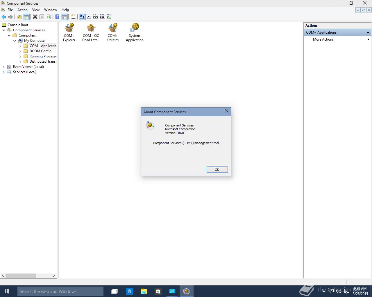Image resolution: width=372 pixels, height=297 pixels.
Task: Close the About Component Services dialog
Action: click(x=227, y=111)
